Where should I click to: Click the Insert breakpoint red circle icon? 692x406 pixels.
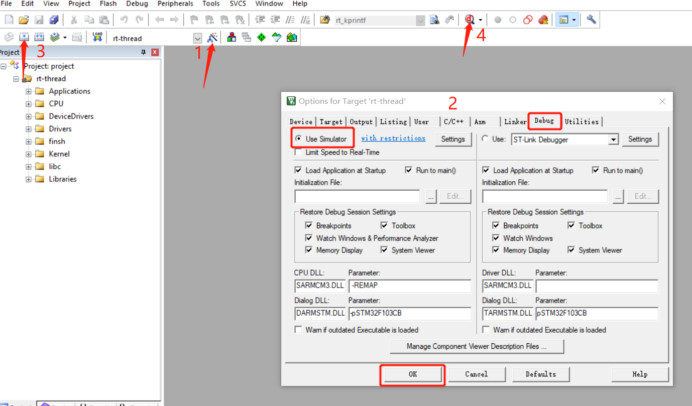(x=498, y=20)
